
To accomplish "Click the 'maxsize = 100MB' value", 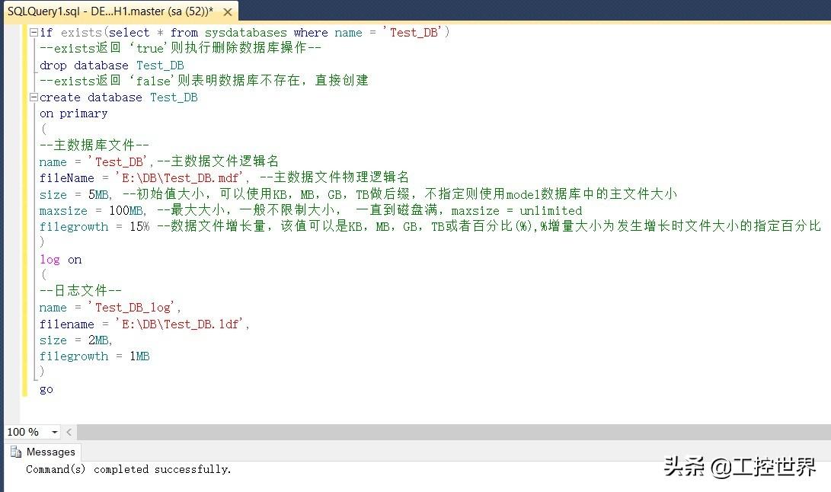I will [x=91, y=210].
